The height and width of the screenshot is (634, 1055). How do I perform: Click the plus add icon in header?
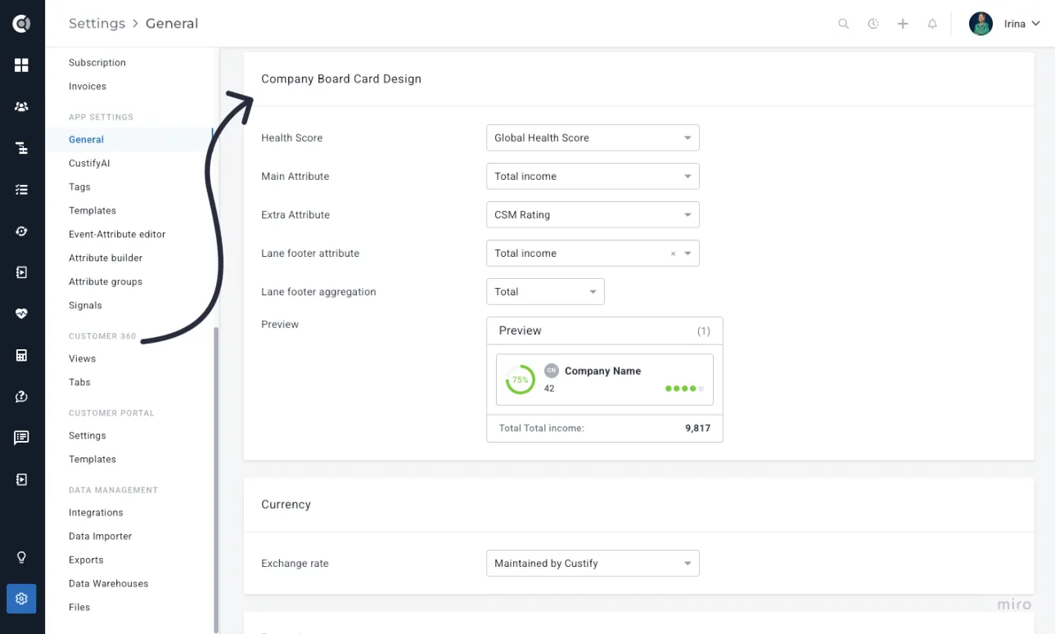903,24
